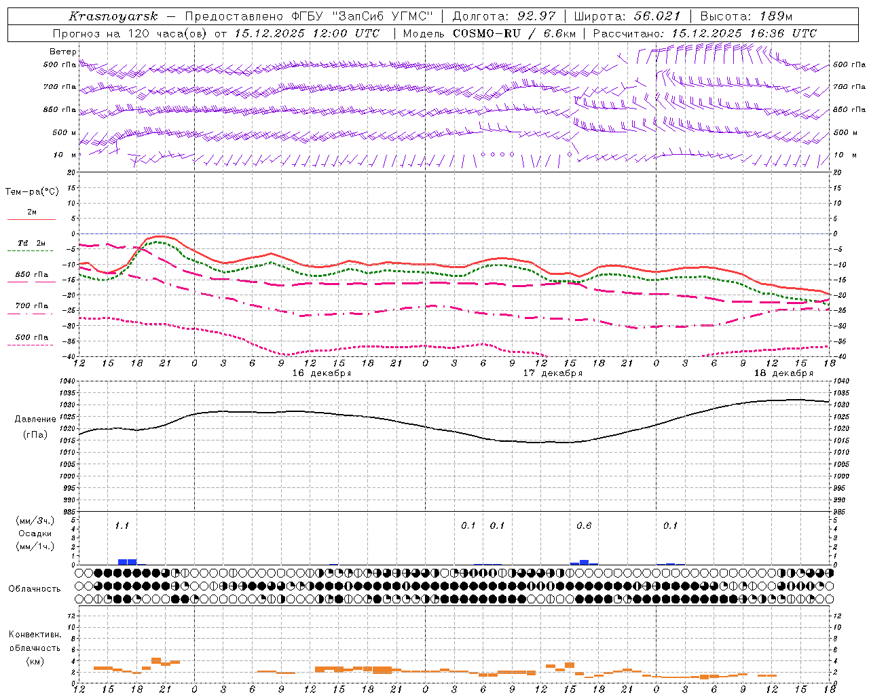Click the 'Ветер' wind panel label

pyautogui.click(x=62, y=52)
